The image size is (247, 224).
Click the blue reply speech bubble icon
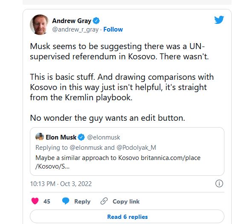click(66, 201)
